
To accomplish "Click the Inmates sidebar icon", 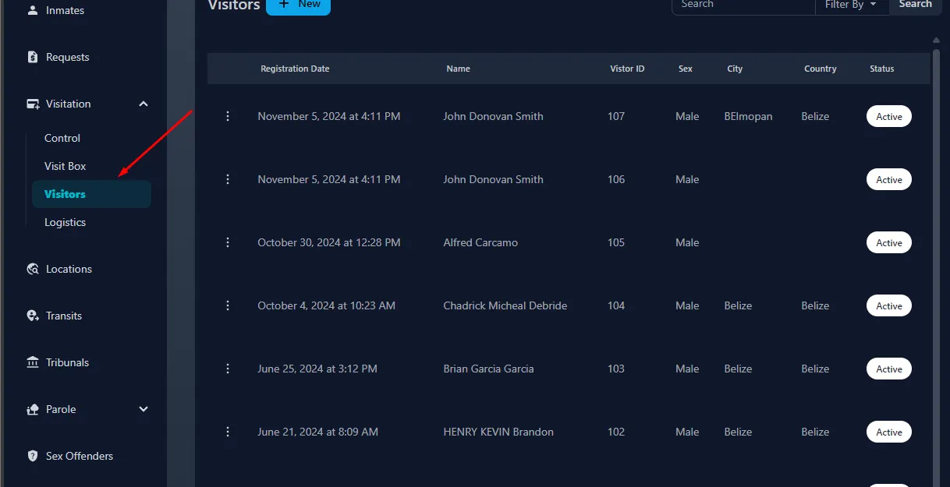I will (33, 10).
